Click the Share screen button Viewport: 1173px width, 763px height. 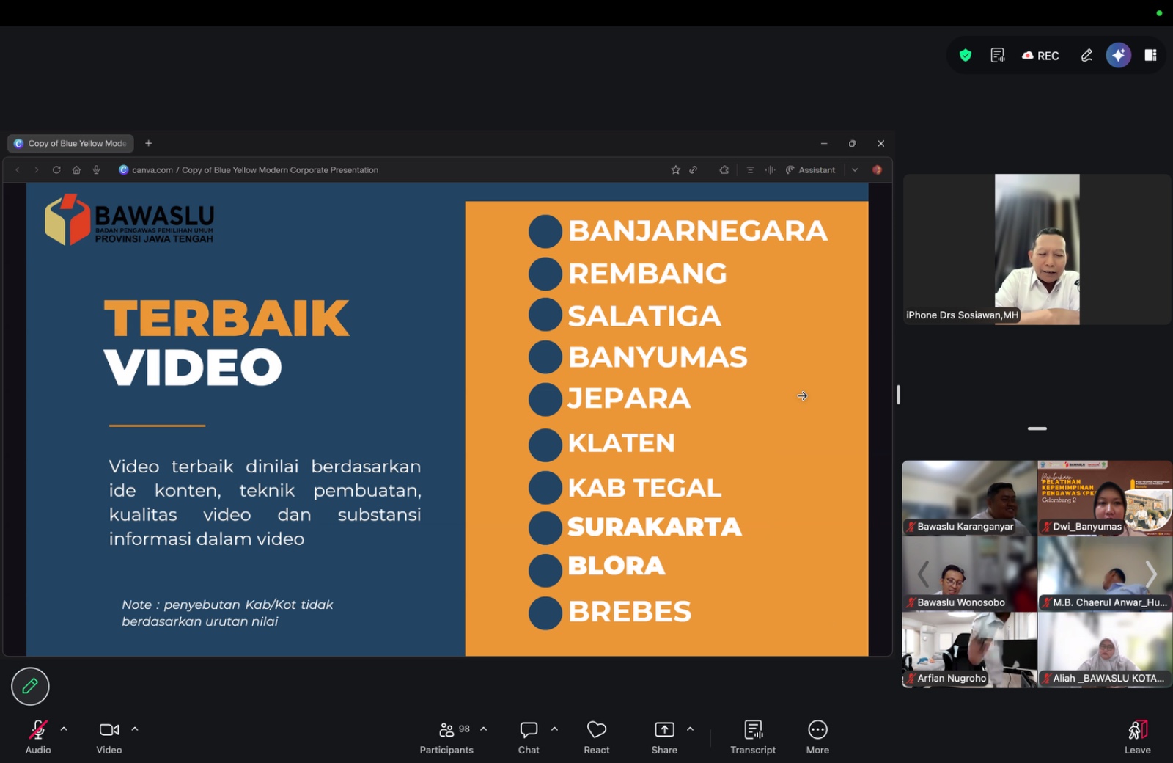[664, 737]
